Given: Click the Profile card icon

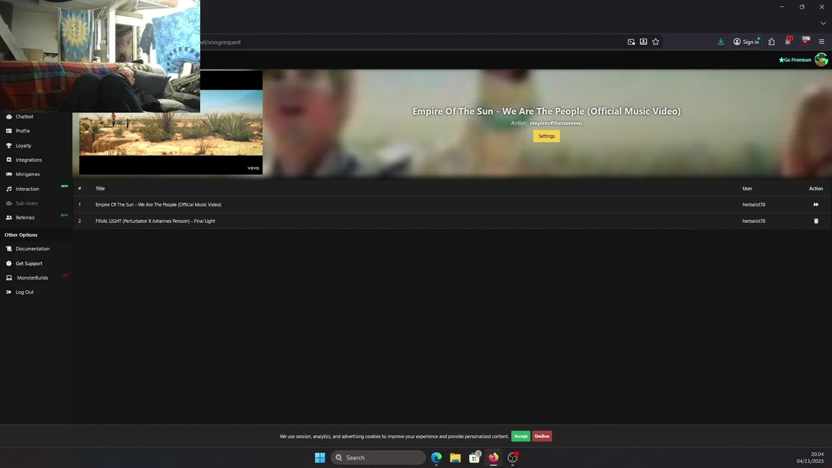Looking at the screenshot, I should (x=9, y=131).
